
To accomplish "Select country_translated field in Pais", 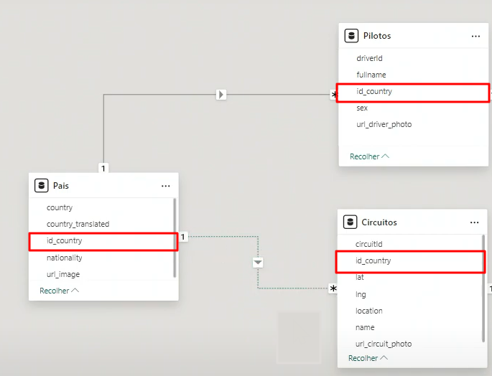I will [78, 224].
